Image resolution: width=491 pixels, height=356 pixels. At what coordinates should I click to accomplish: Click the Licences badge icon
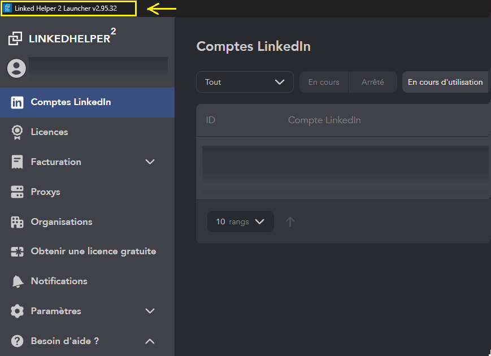point(18,132)
